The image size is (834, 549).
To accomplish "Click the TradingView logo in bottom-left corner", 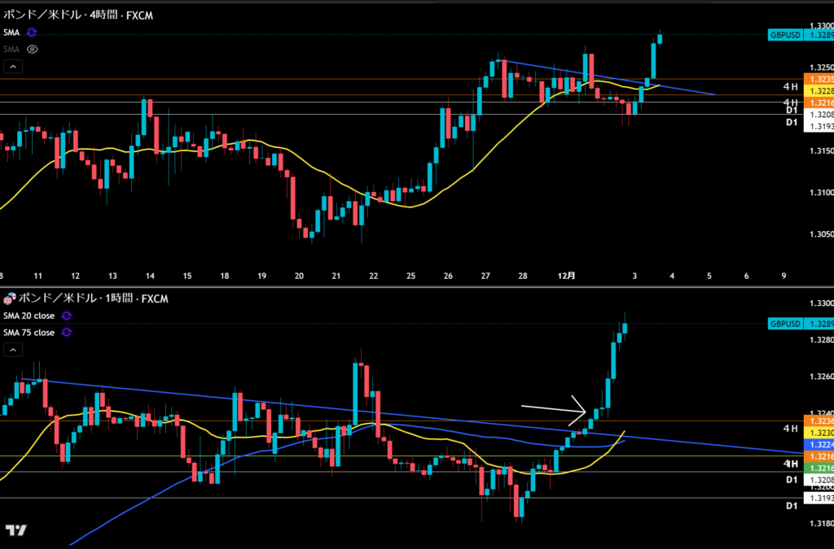I will coord(15,530).
